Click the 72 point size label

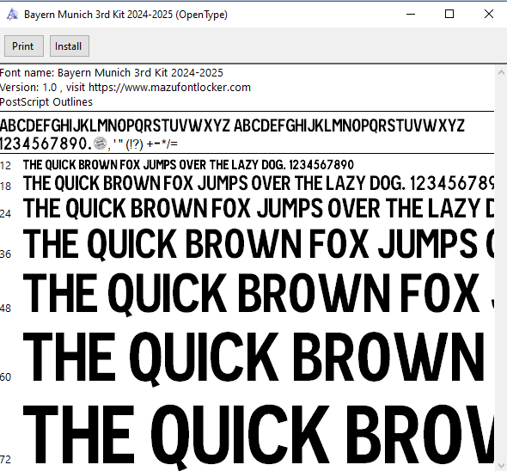[x=5, y=459]
